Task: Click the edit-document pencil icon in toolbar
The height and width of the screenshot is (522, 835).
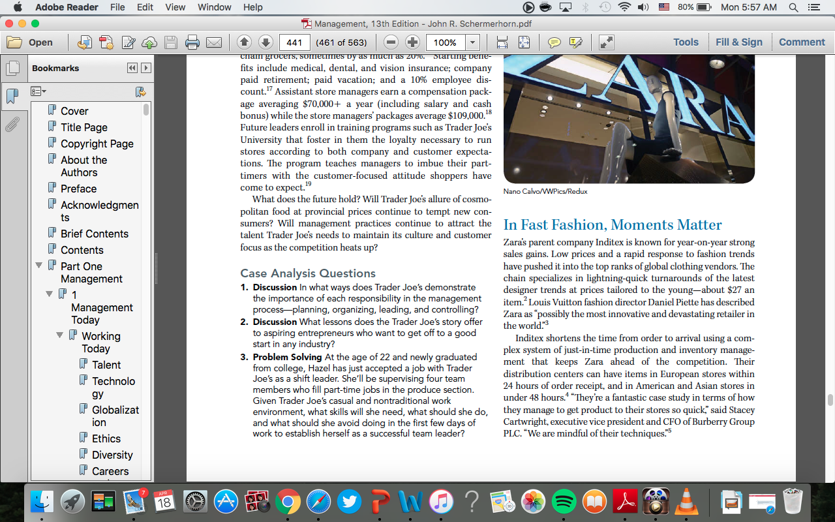Action: [128, 42]
